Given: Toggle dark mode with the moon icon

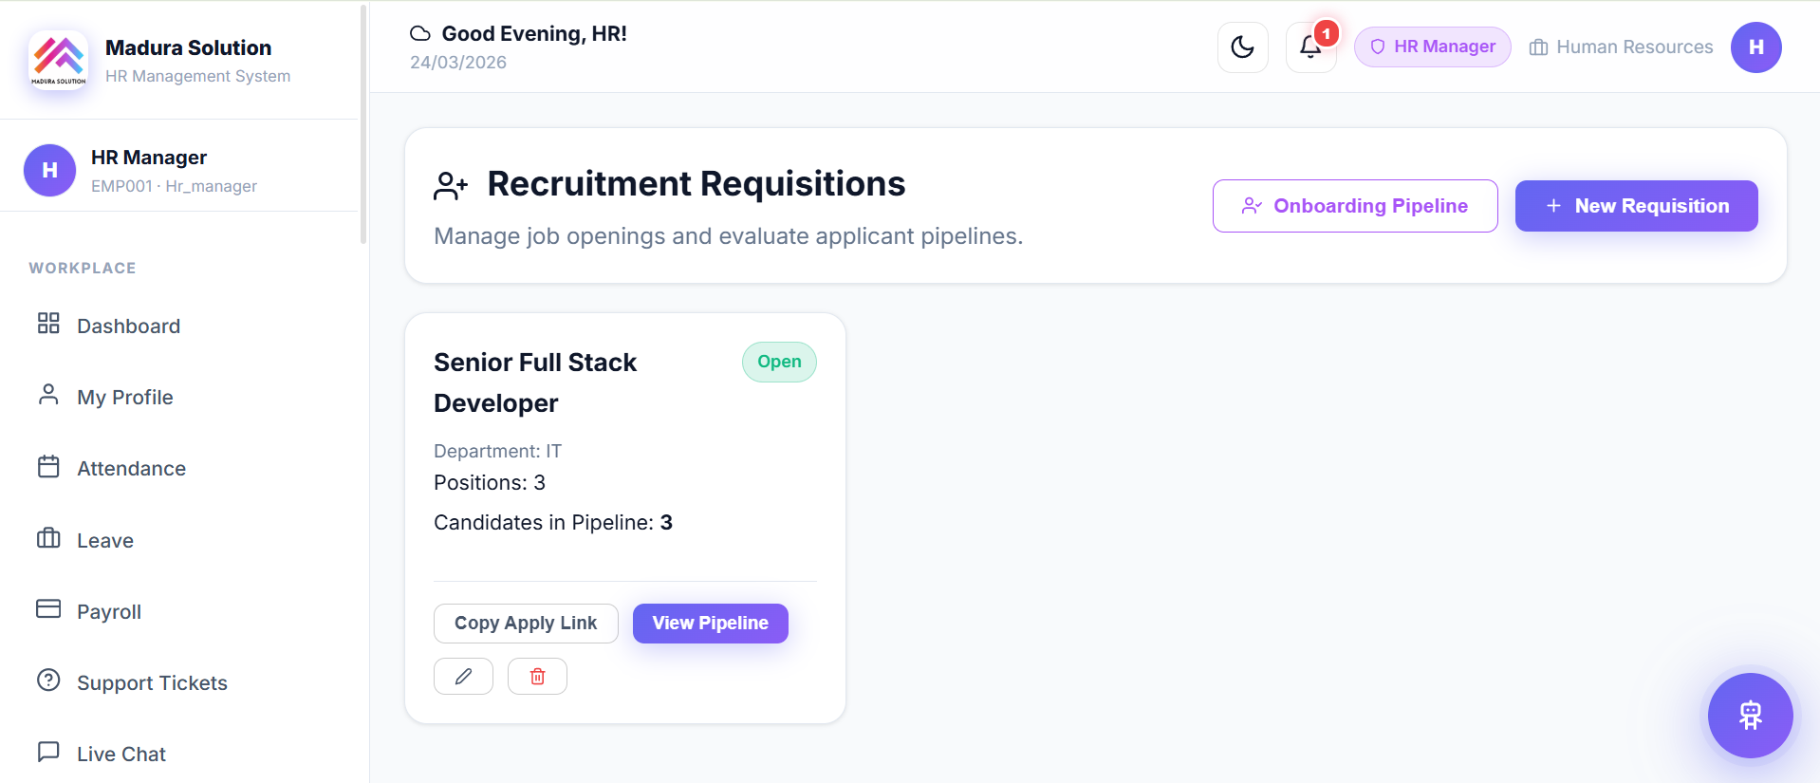Looking at the screenshot, I should [1242, 47].
